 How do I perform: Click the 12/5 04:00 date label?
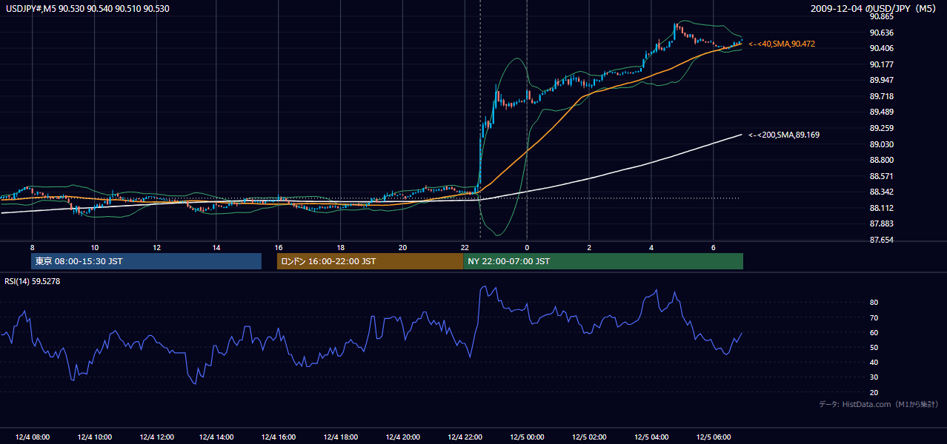pos(651,437)
